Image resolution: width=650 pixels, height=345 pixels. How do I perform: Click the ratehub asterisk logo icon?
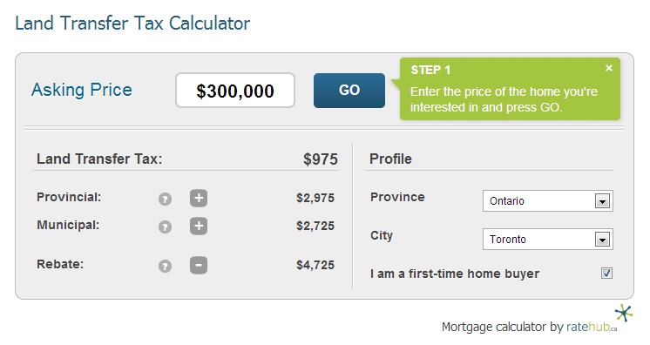[624, 313]
